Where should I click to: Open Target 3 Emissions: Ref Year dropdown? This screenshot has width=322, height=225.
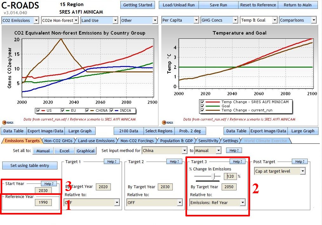[x=217, y=202]
